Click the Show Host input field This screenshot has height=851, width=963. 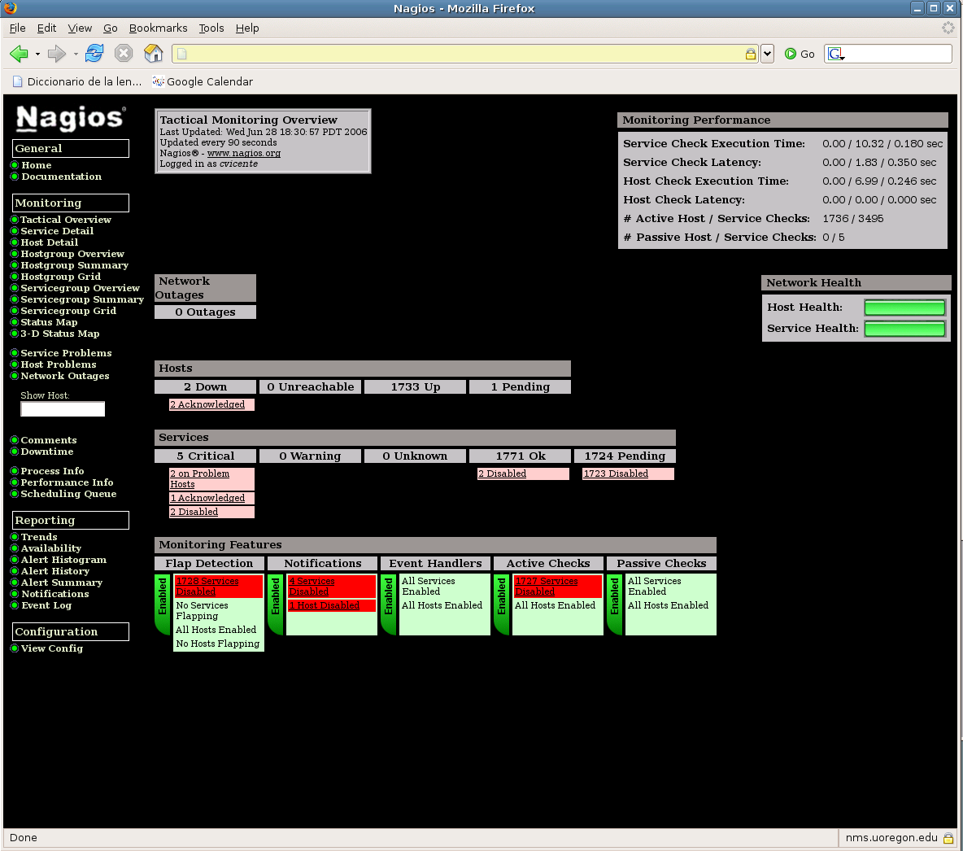point(63,409)
